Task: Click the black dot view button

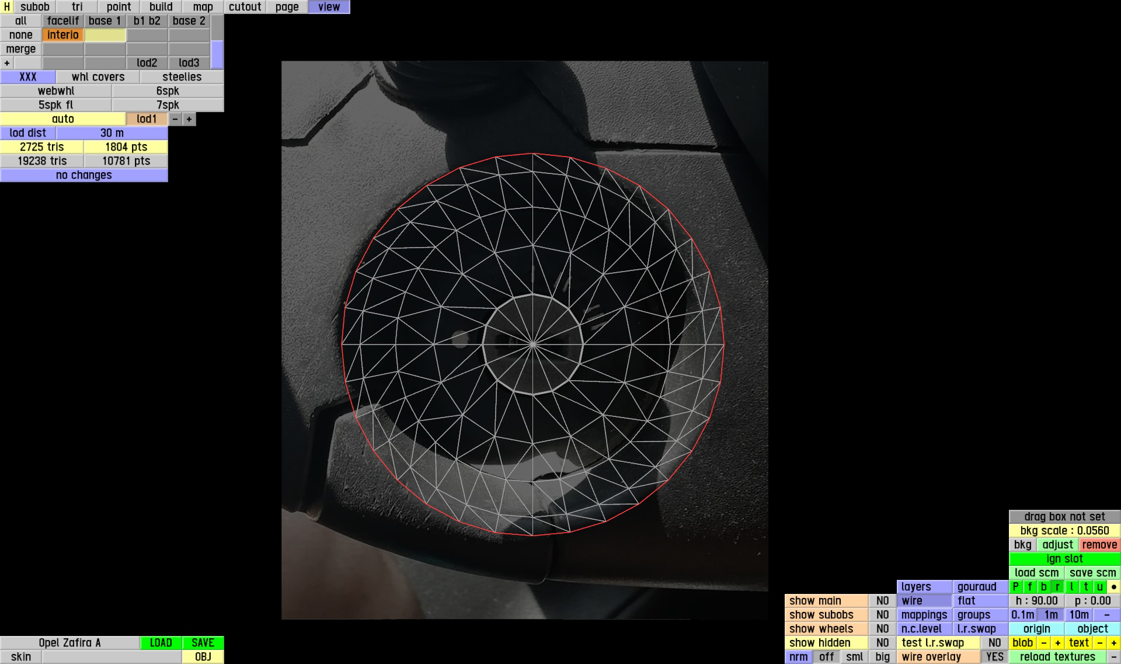Action: point(1114,587)
